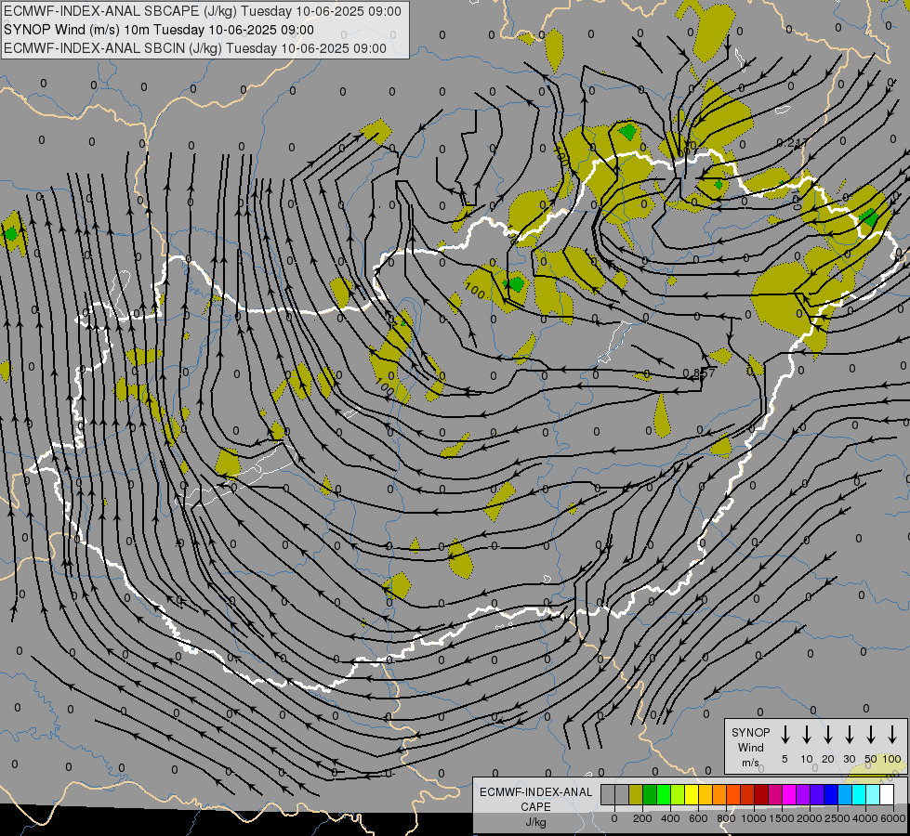
Task: Pick the pure yellow CAPE legend swatch
Action: [692, 794]
